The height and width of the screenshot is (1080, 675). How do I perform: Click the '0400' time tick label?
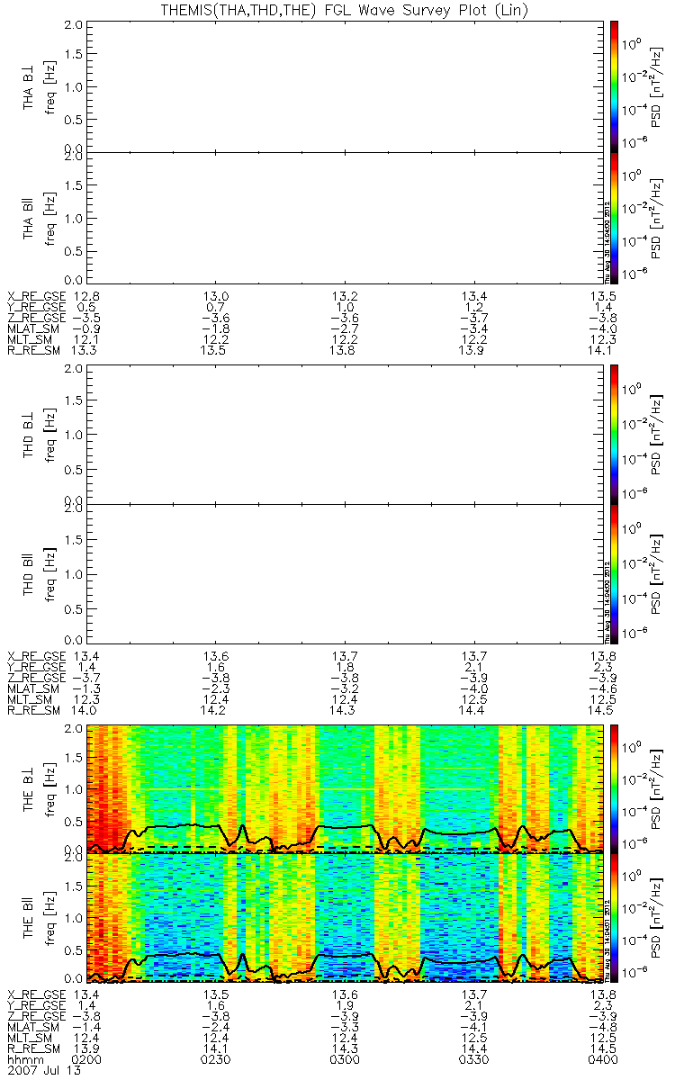(x=603, y=1061)
